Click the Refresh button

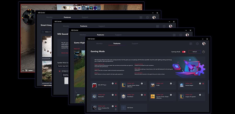[x=195, y=52]
